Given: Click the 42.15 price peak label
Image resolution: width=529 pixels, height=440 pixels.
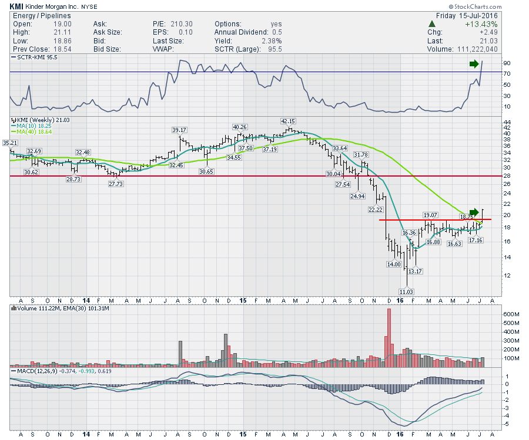Looking at the screenshot, I should point(288,121).
